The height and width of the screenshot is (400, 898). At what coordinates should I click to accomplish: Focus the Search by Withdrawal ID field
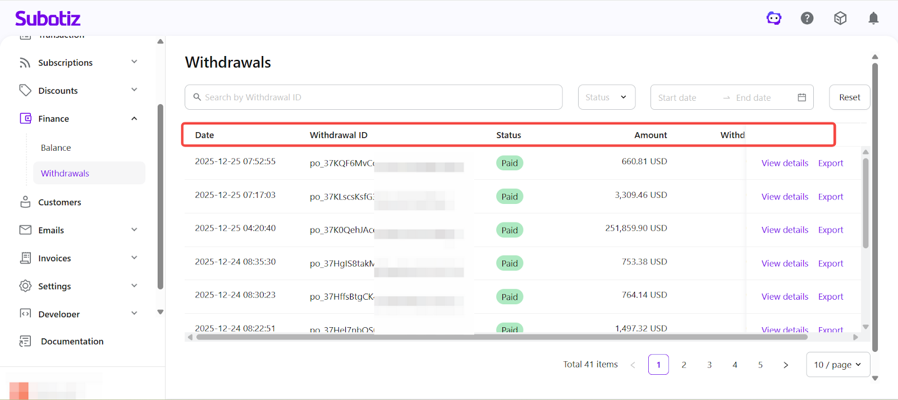click(x=373, y=97)
